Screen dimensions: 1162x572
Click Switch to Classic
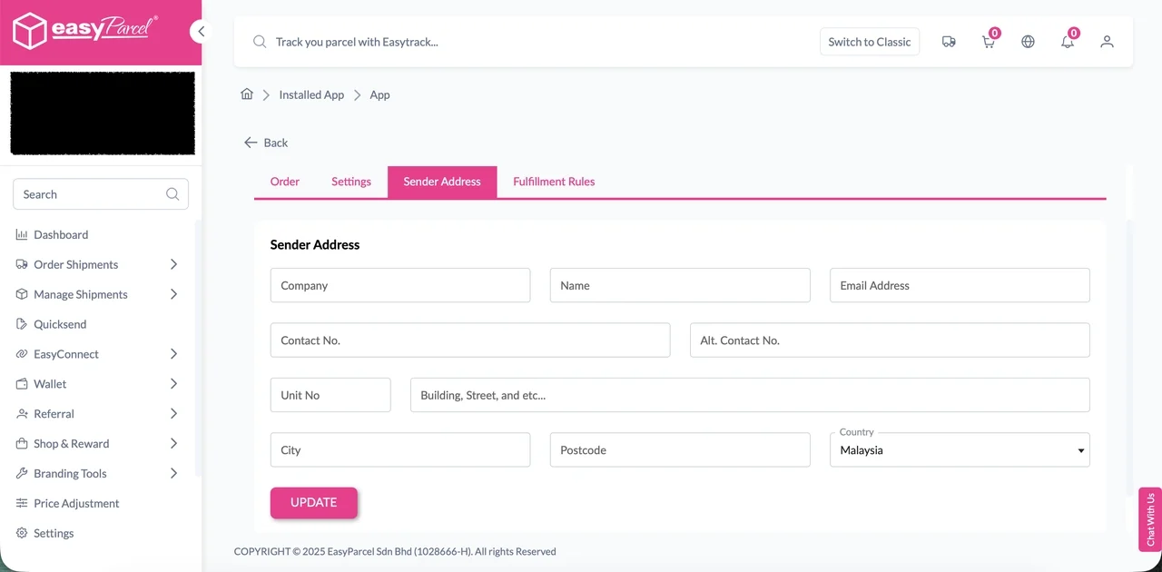pyautogui.click(x=869, y=42)
